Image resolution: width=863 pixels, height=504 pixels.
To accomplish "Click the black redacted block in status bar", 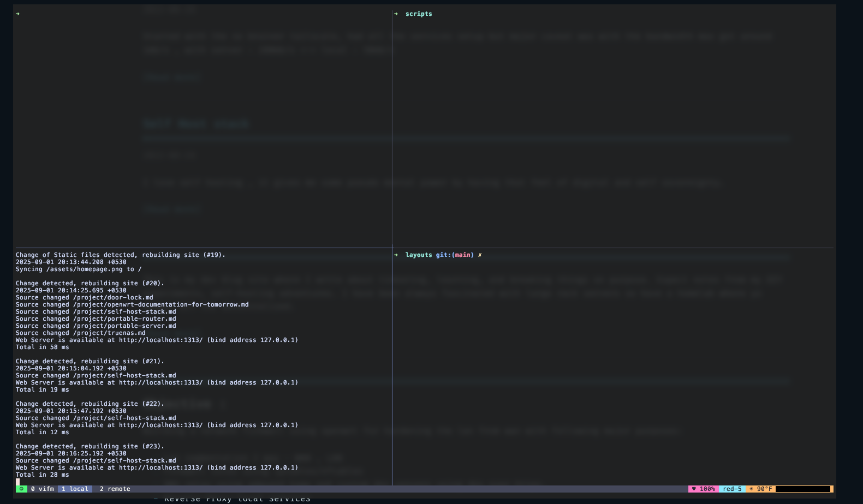I will (802, 489).
